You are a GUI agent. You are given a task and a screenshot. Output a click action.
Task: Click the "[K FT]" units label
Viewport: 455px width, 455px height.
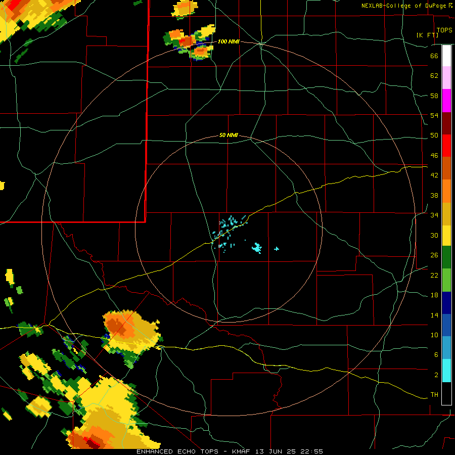[427, 35]
